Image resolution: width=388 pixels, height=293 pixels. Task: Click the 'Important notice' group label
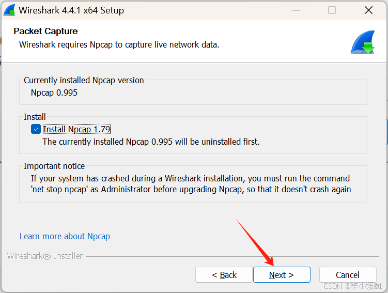(54, 166)
